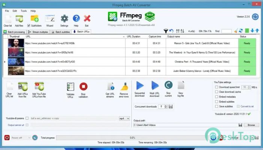Sort by the URL column header
Viewport: 263px width, 150px height.
(75, 36)
